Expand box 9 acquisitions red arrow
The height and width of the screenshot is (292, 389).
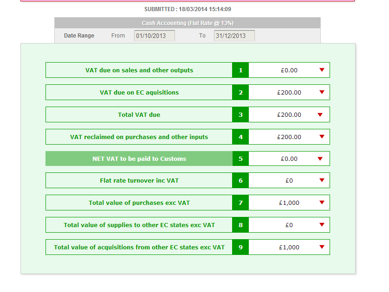pos(322,247)
